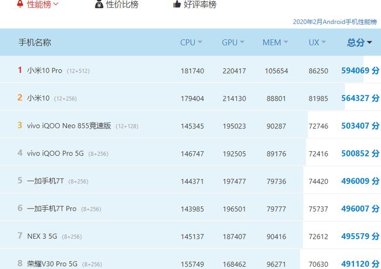Image resolution: width=381 pixels, height=269 pixels.
Task: Open the 性能榜 tab
Action: 39,4
